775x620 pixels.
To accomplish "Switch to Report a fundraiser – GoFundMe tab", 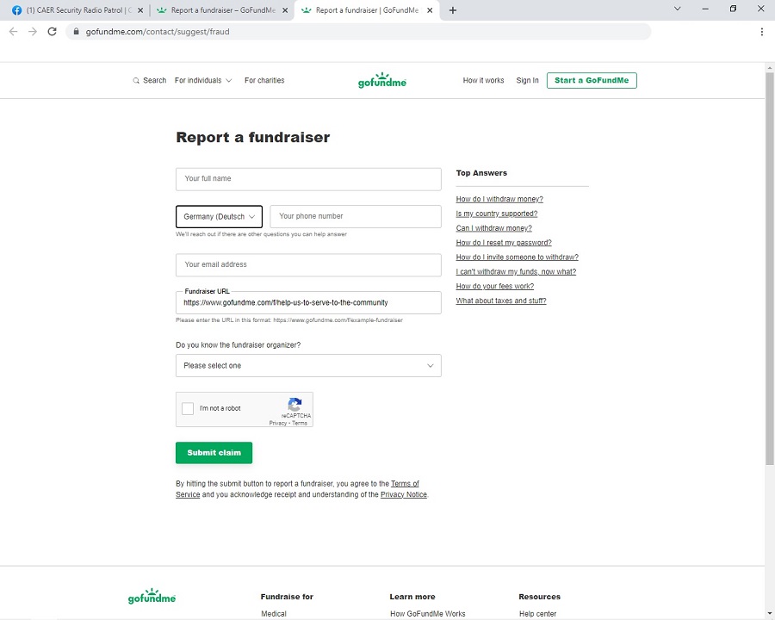I will (x=222, y=10).
